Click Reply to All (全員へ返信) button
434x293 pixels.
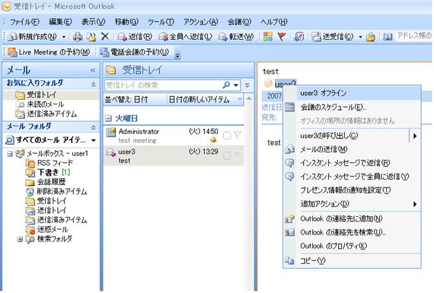coord(186,37)
